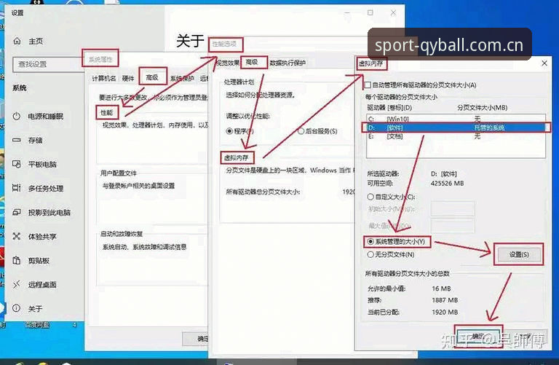Focus the 查找设置 search box
Viewport: 559px width, 365px height.
[x=47, y=64]
